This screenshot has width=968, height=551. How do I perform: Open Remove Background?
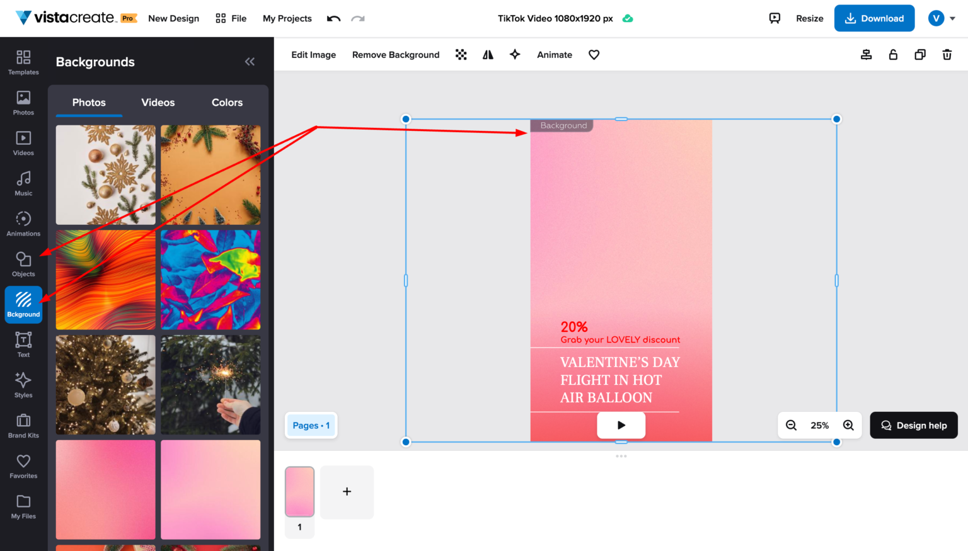point(396,55)
